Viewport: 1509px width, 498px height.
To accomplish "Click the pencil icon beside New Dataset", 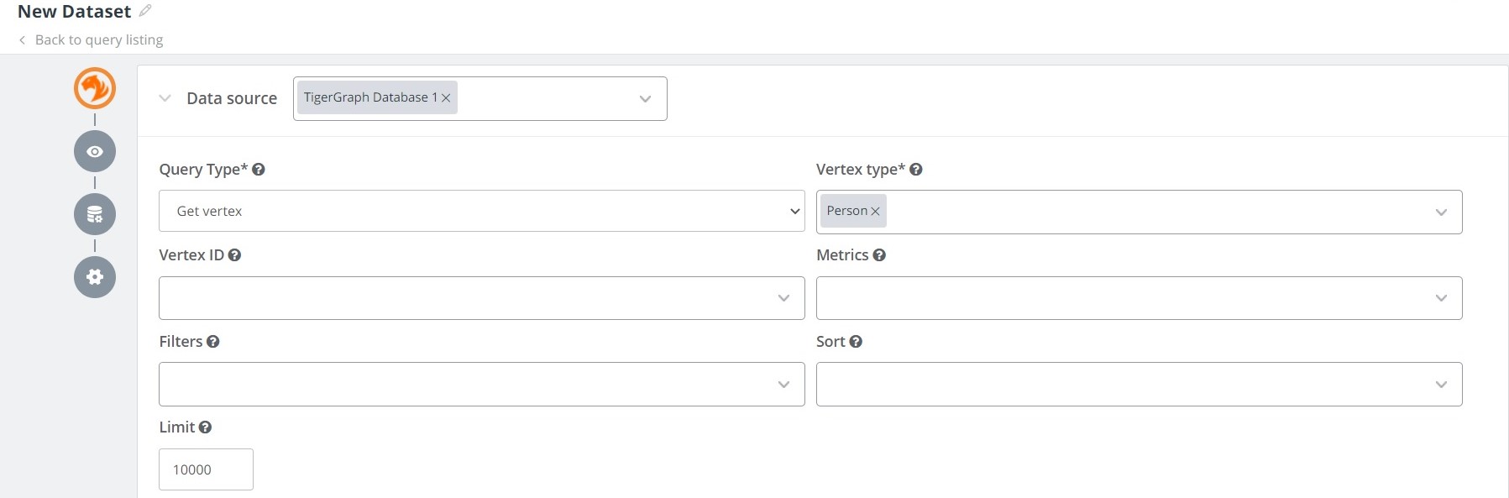I will [145, 11].
